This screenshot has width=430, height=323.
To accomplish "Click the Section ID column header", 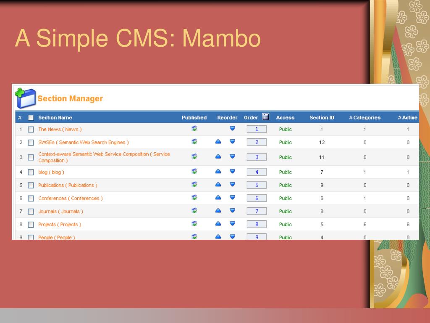I will (322, 118).
